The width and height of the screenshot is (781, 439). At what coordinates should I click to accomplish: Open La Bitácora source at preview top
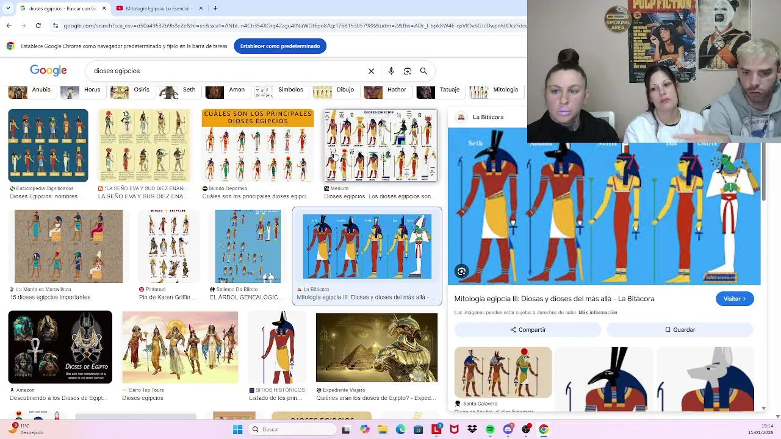tap(481, 117)
